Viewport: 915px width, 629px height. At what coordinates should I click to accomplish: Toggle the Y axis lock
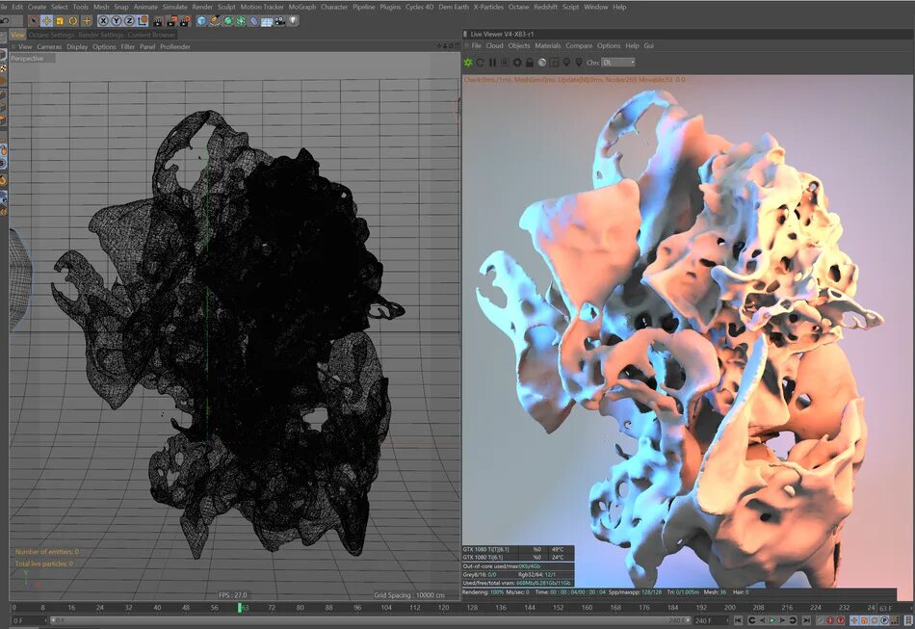117,20
